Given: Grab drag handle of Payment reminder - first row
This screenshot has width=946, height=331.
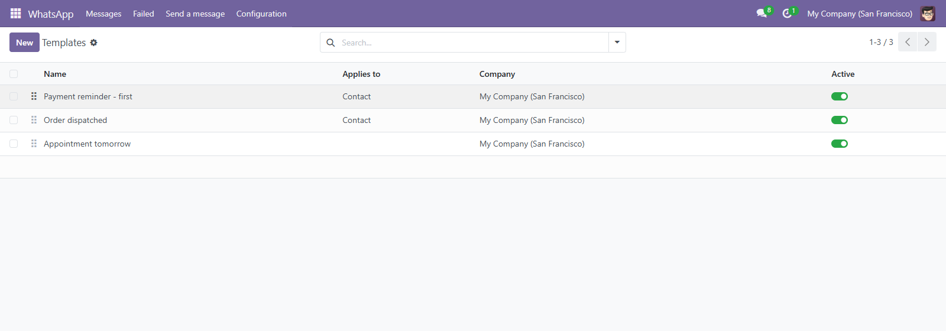Looking at the screenshot, I should (34, 96).
